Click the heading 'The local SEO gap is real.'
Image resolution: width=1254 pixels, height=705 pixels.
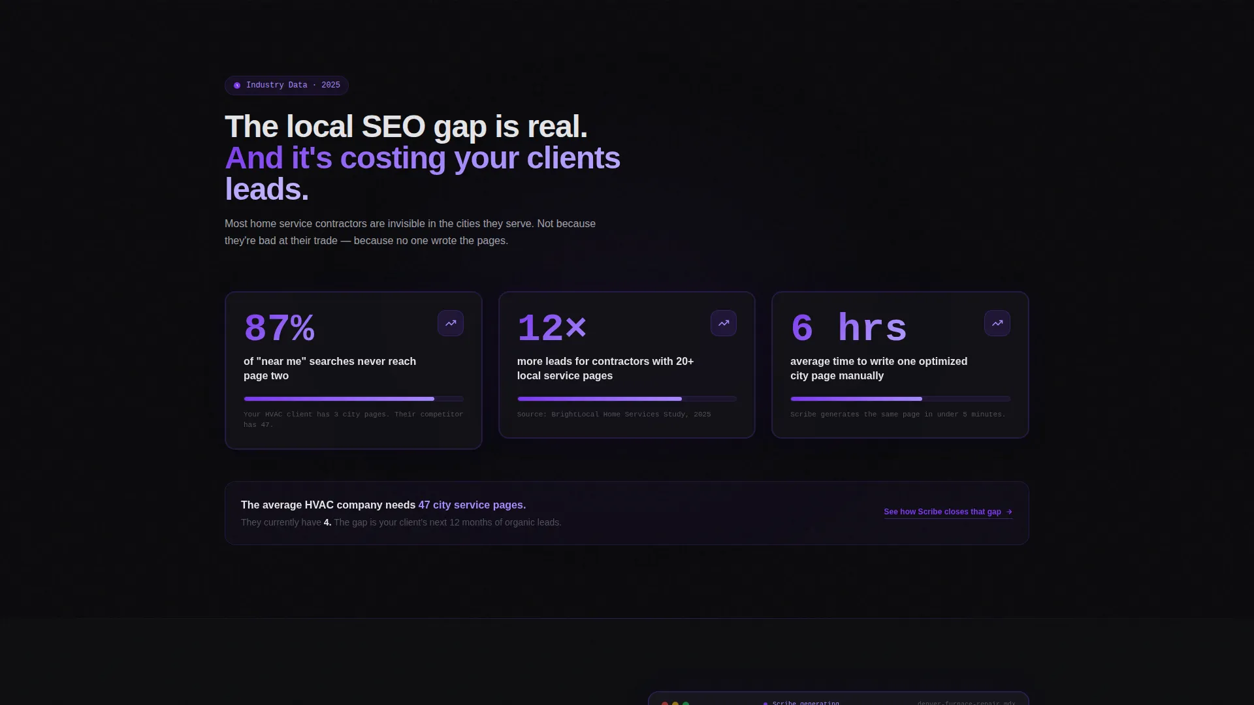406,127
